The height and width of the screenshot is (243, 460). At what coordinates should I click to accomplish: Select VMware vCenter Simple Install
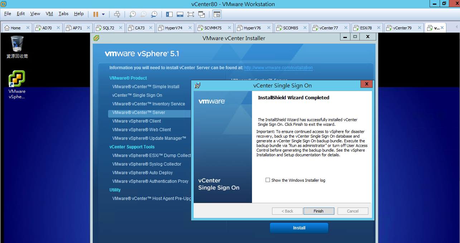tap(146, 87)
